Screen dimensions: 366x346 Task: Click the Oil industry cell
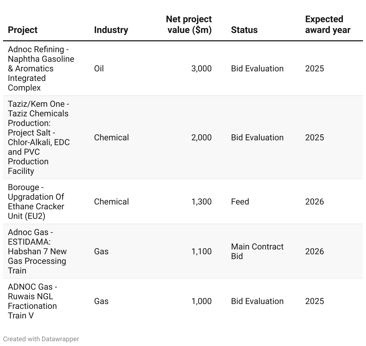pos(99,69)
